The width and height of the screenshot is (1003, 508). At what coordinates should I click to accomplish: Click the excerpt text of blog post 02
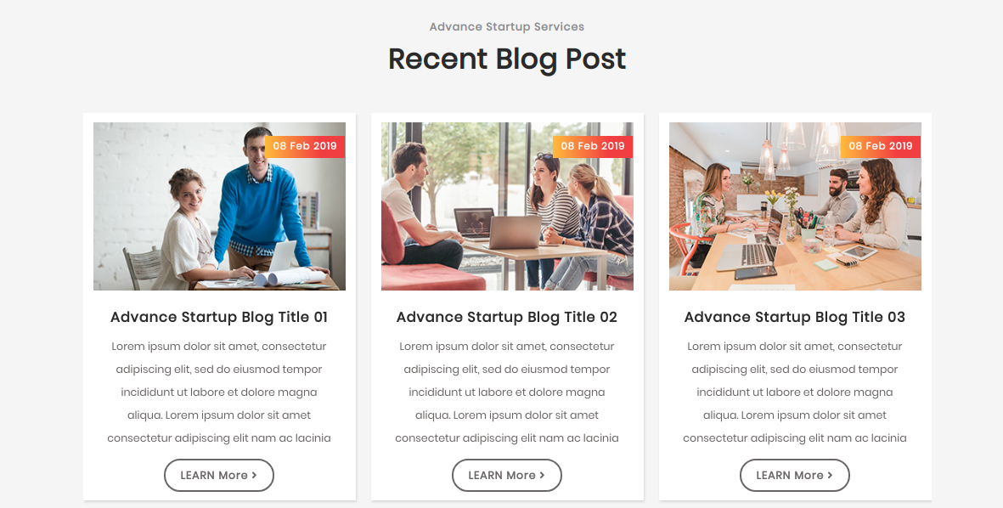pos(507,392)
